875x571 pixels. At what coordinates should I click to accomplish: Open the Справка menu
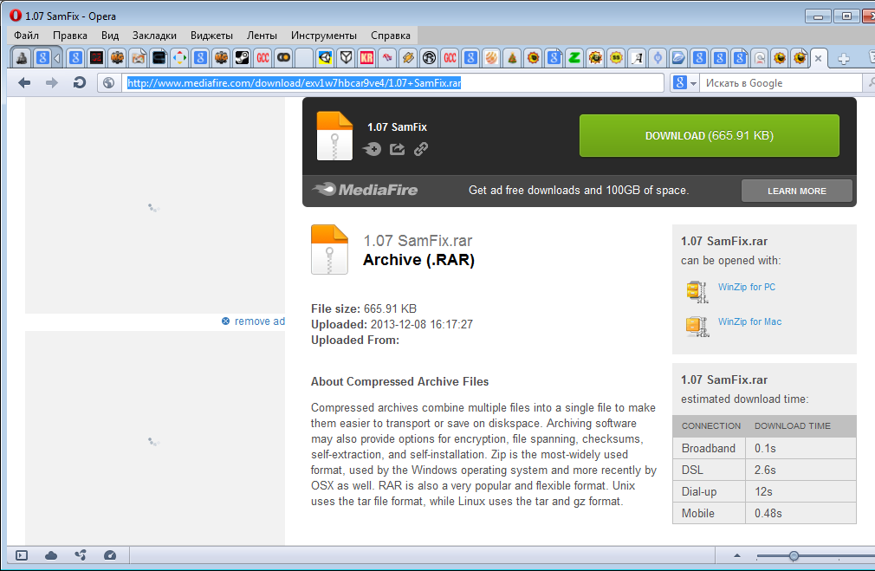point(391,36)
